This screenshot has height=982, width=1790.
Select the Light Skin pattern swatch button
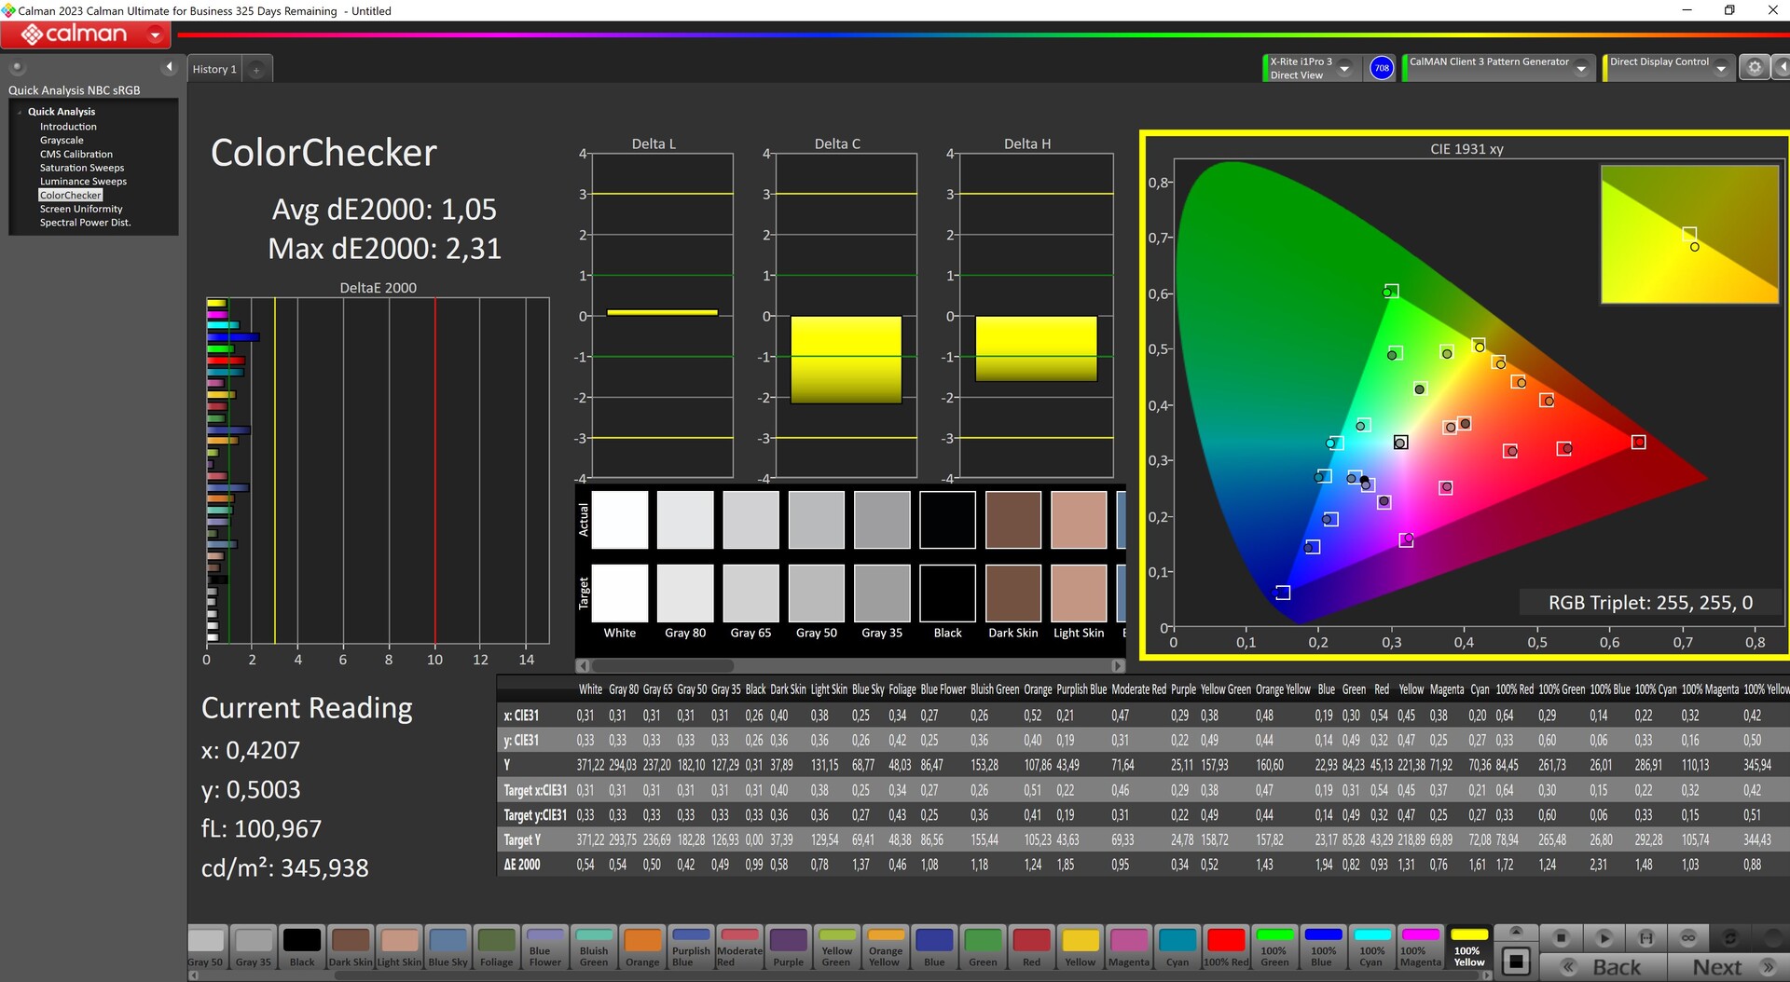399,948
